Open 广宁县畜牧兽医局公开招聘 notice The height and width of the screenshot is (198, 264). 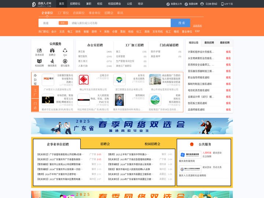tap(59, 154)
